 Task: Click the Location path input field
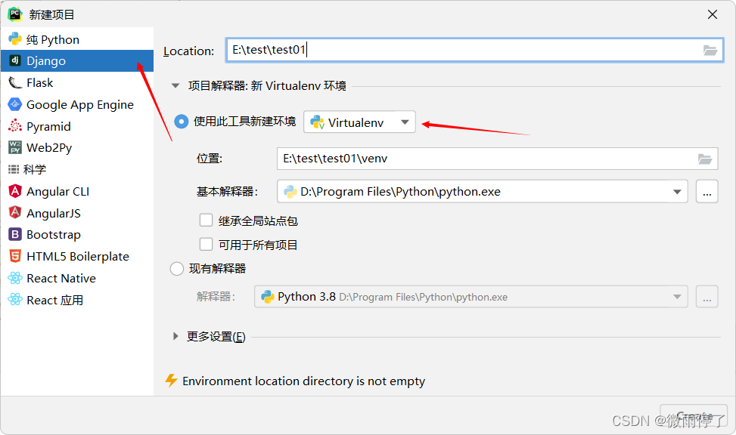pyautogui.click(x=474, y=50)
